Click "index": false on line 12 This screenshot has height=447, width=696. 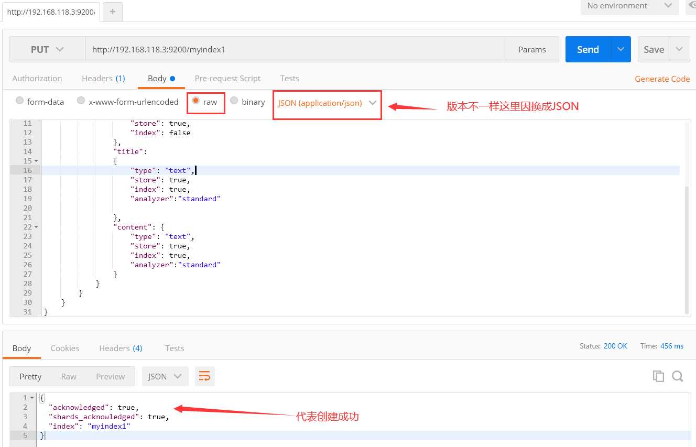click(160, 133)
